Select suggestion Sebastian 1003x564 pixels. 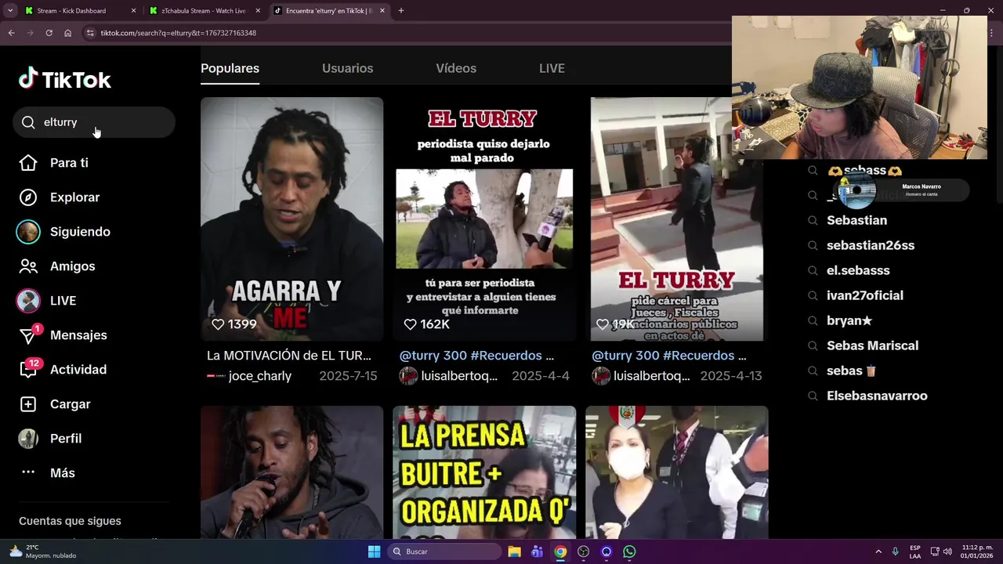(856, 220)
